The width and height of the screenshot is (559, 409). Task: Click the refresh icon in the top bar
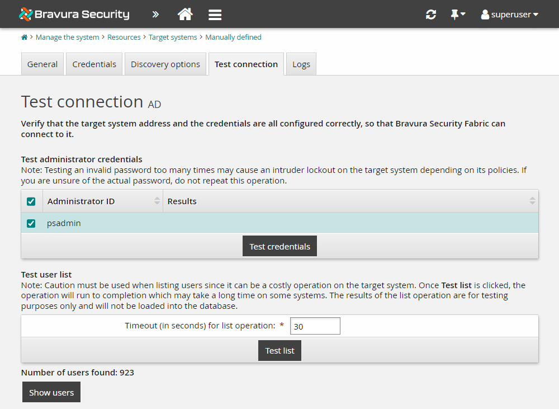tap(430, 14)
